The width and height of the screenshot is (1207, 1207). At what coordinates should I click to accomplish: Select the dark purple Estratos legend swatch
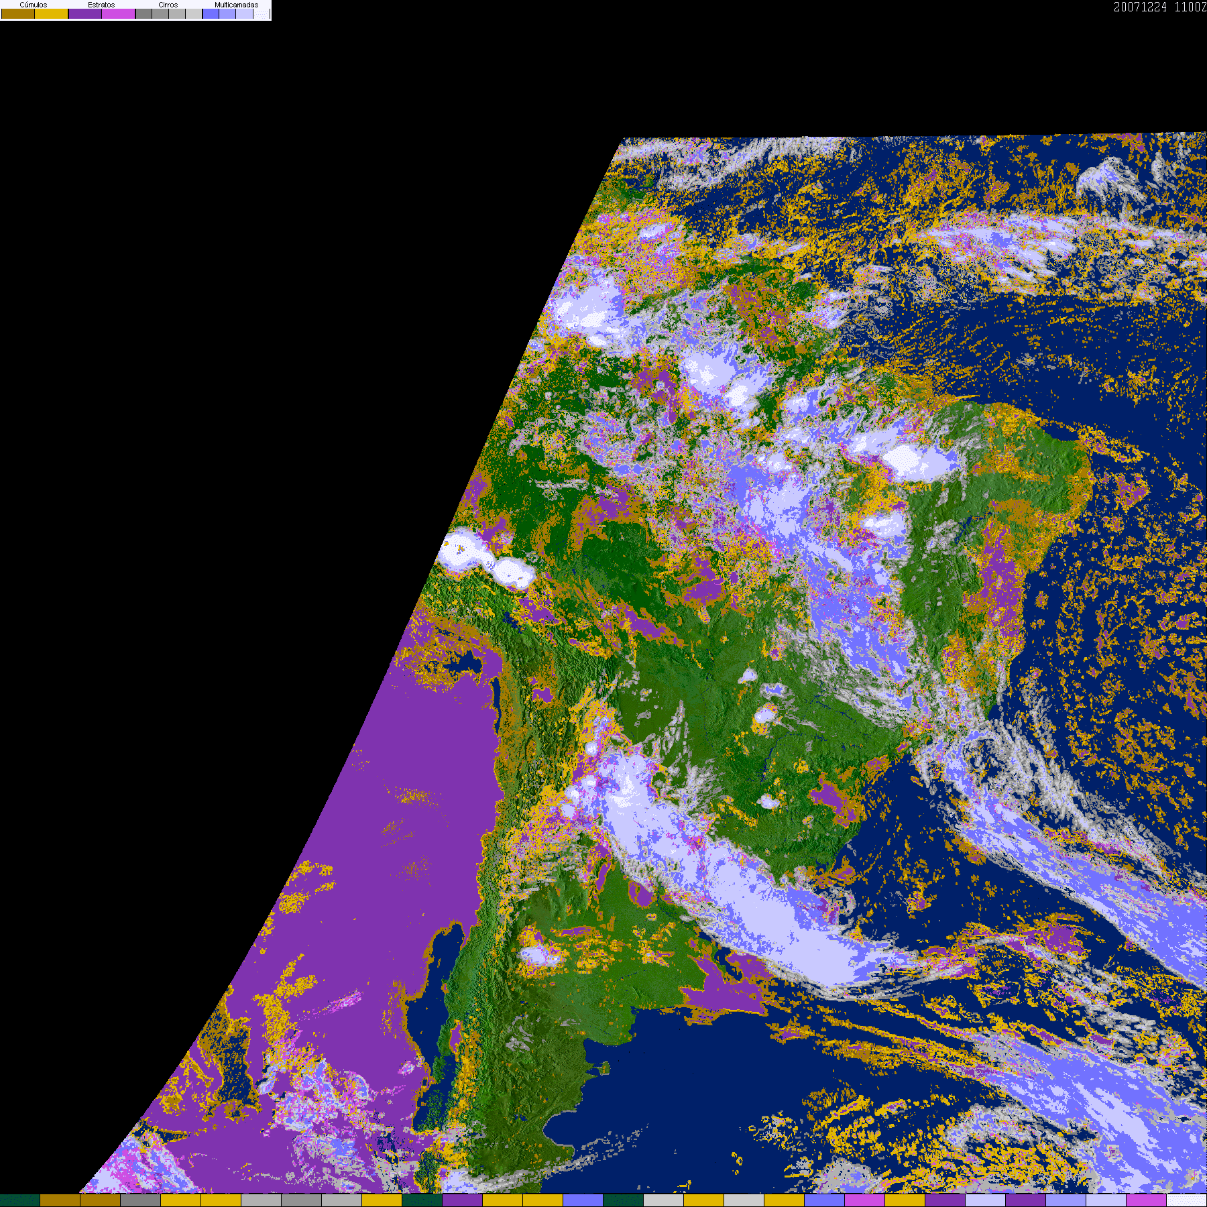[85, 13]
